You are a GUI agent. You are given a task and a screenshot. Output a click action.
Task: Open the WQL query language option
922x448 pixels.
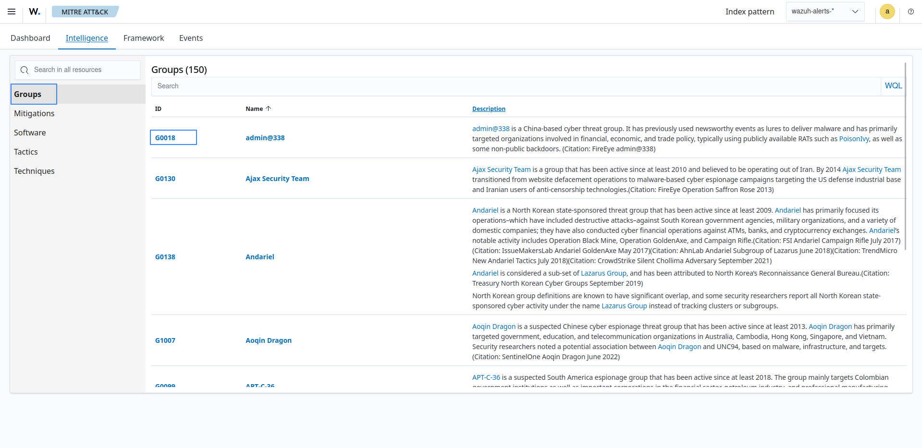coord(893,85)
